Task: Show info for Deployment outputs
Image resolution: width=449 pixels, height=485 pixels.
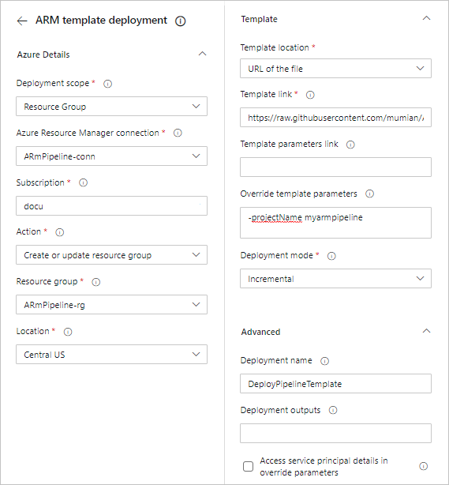Action: 333,411
